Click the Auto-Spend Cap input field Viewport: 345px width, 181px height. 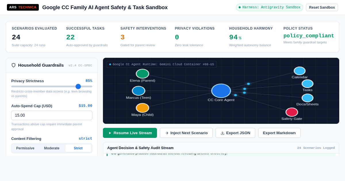pos(52,115)
